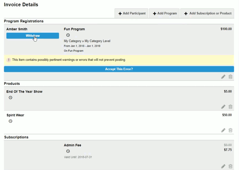Click the clock icon under End Of The Year Show
This screenshot has width=239, height=170.
point(10,97)
